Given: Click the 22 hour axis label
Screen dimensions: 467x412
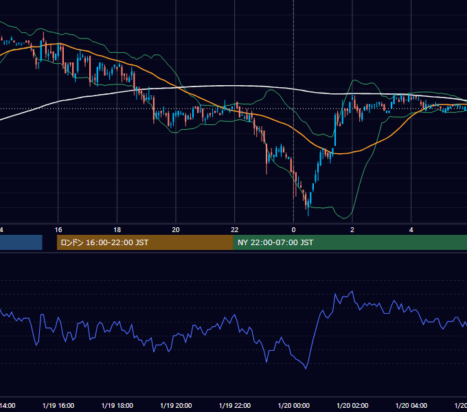Looking at the screenshot, I should pyautogui.click(x=235, y=230).
